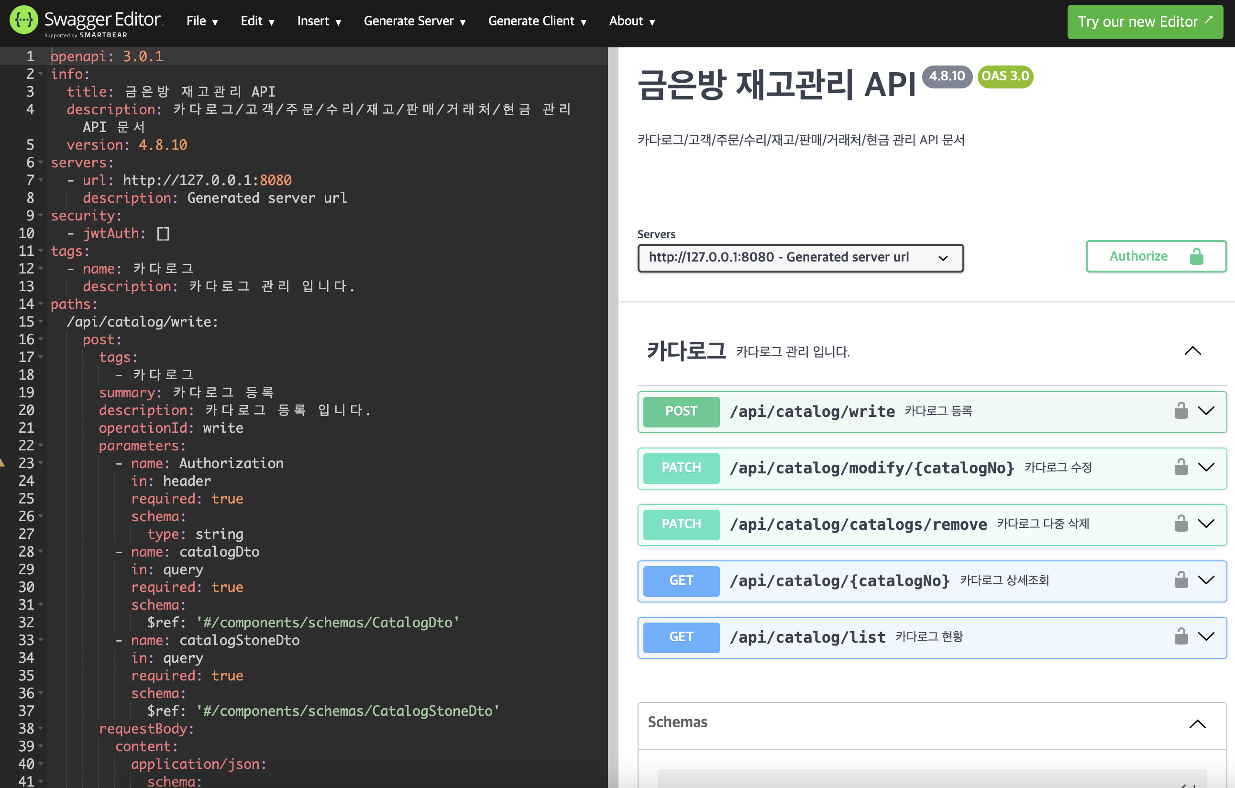Open the Generate Server menu
Viewport: 1235px width, 788px height.
[x=414, y=21]
